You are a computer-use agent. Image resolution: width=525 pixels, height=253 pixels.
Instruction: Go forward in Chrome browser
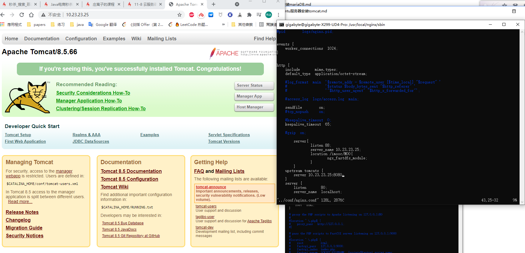click(x=12, y=15)
